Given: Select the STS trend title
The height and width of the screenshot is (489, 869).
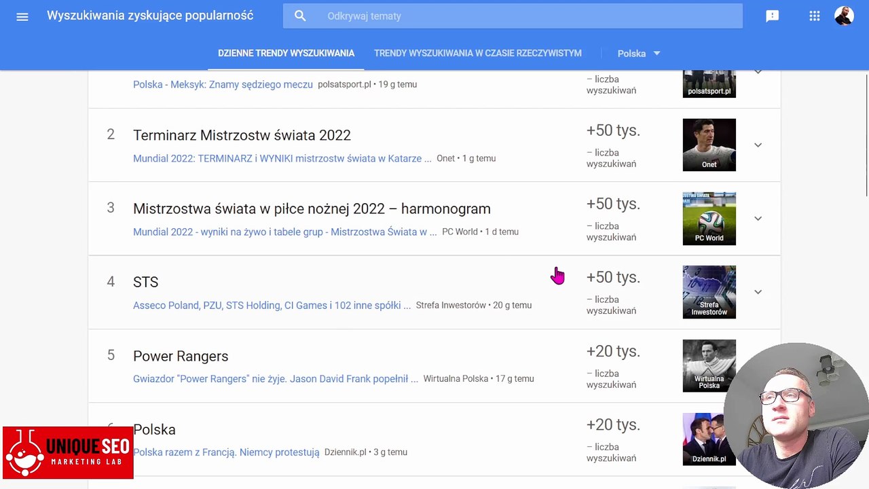Looking at the screenshot, I should point(145,282).
